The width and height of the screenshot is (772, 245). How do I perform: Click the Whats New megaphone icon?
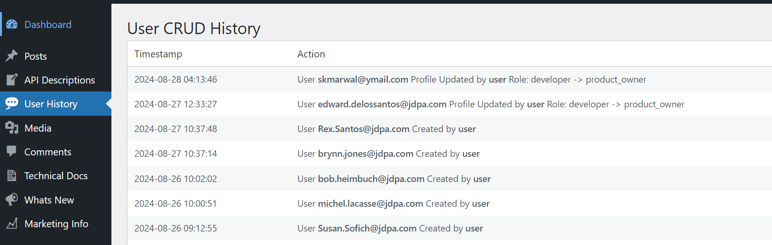click(12, 200)
